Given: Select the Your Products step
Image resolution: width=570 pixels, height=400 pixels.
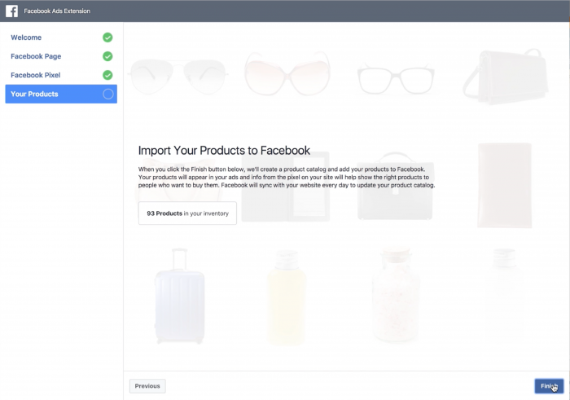Looking at the screenshot, I should click(61, 95).
